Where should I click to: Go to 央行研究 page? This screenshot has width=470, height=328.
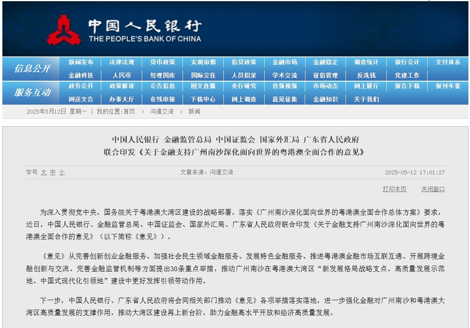[244, 86]
